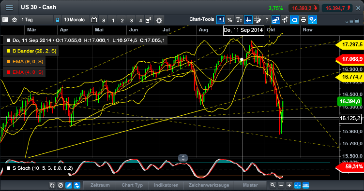Screen dimensions: 364x191
Task: Open the Zeichenwerkzeuge tab
Action: pos(209,185)
